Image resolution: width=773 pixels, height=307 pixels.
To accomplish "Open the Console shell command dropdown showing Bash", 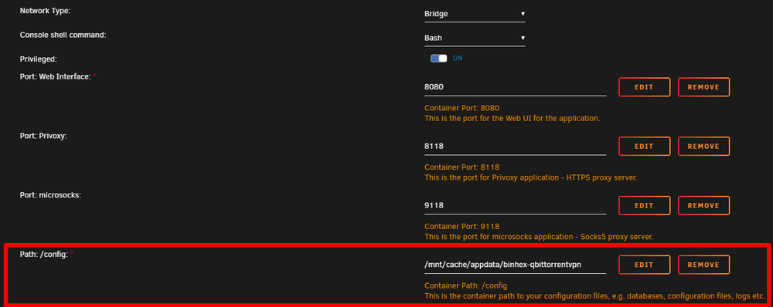I will point(475,38).
